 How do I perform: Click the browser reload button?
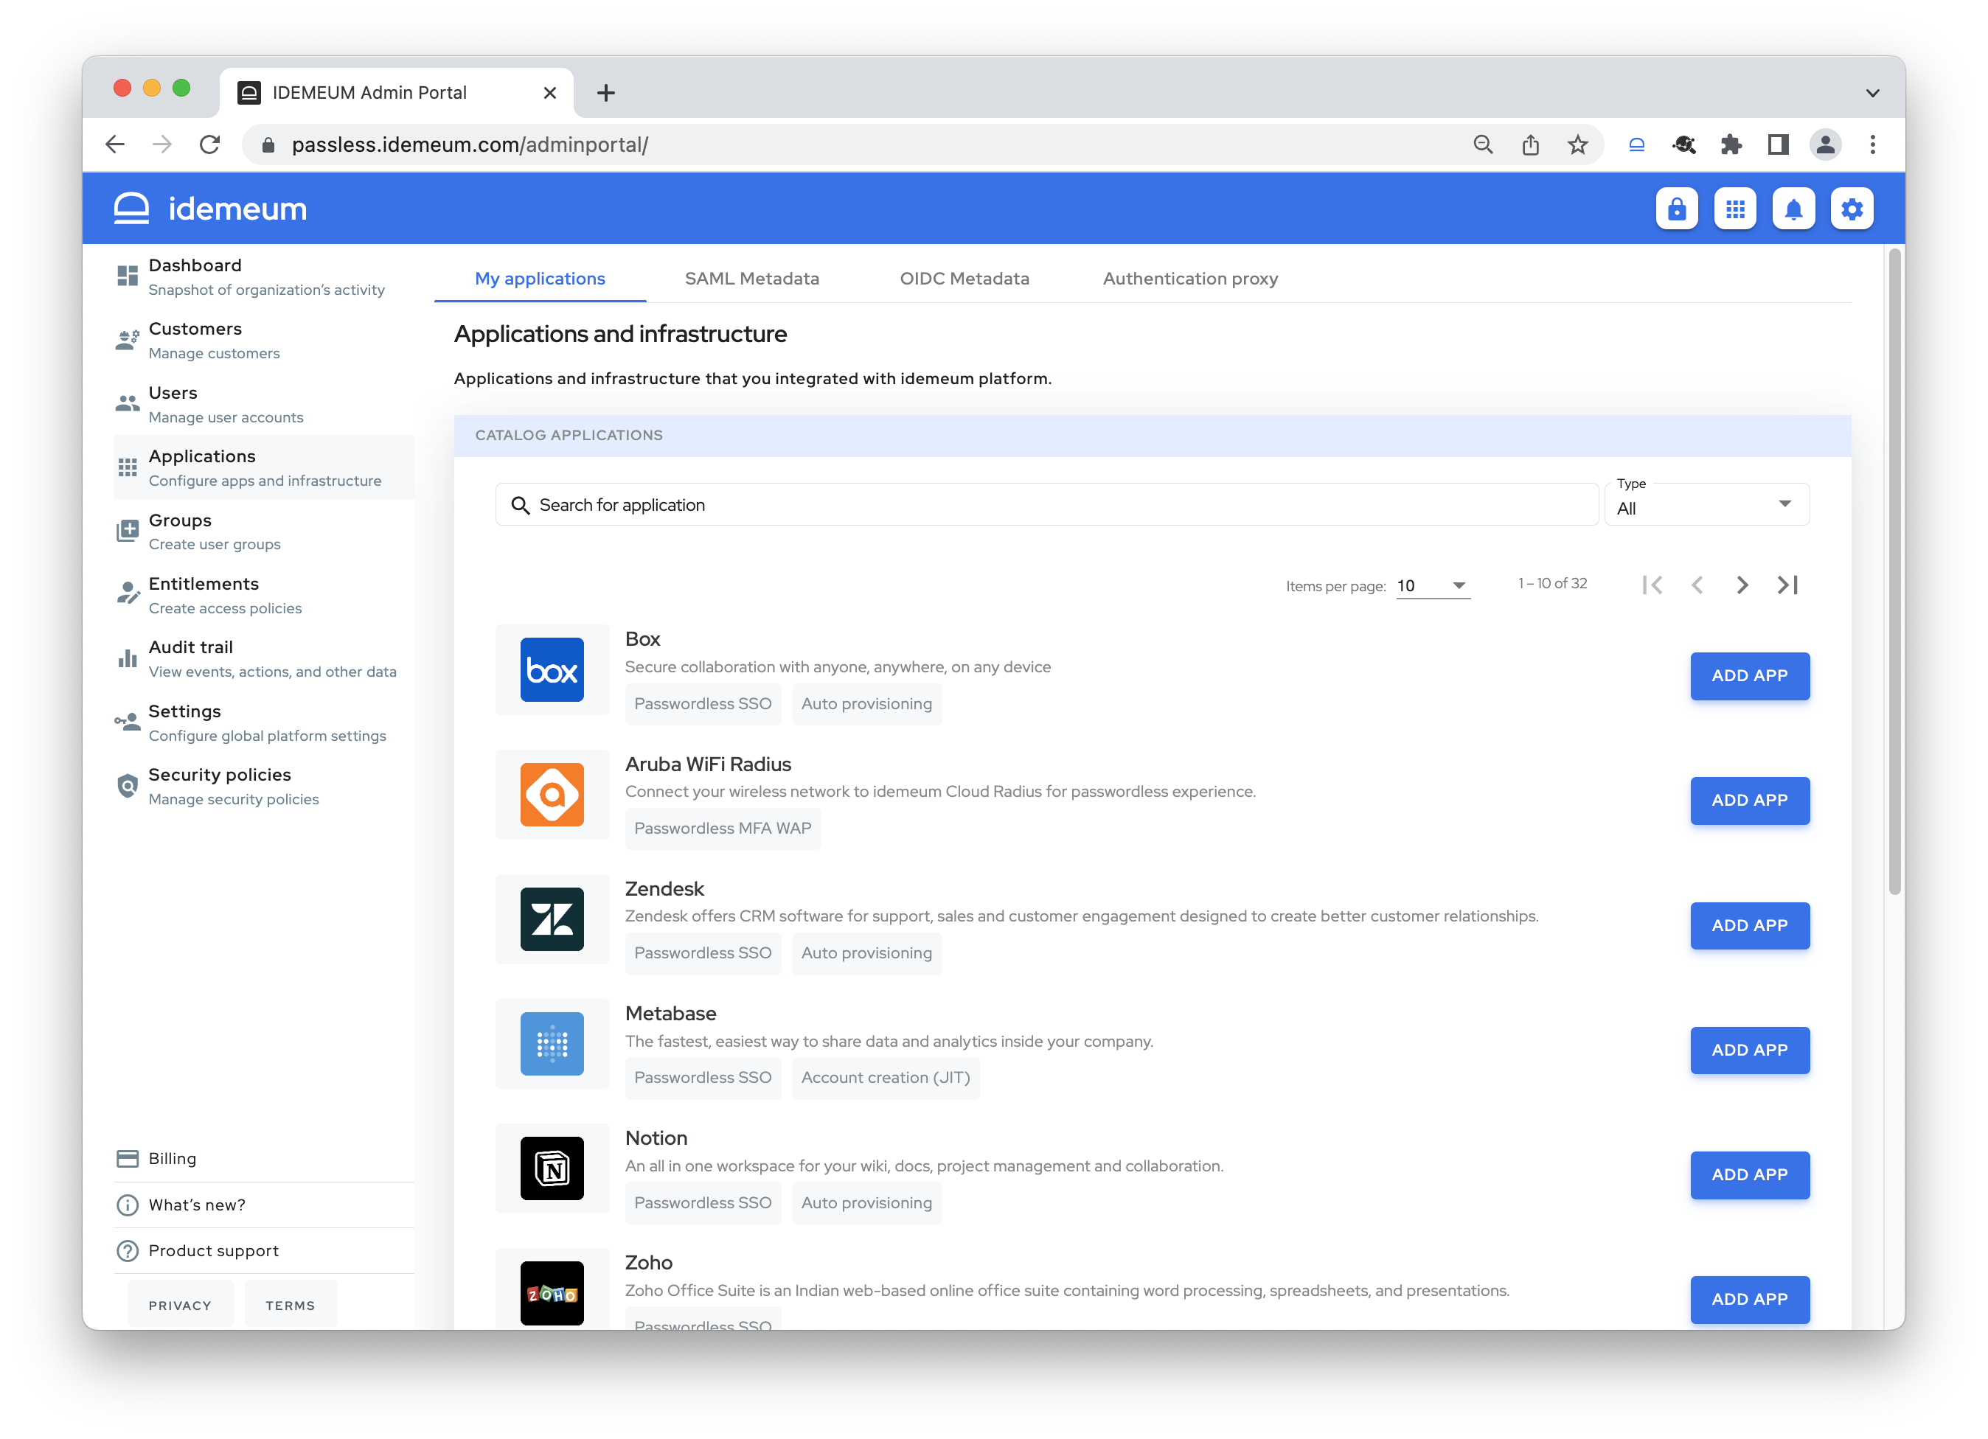209,144
